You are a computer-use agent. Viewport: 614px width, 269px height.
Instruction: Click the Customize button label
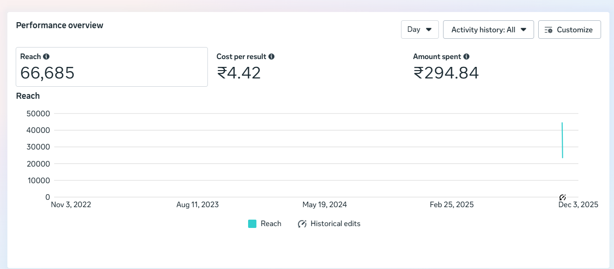574,30
